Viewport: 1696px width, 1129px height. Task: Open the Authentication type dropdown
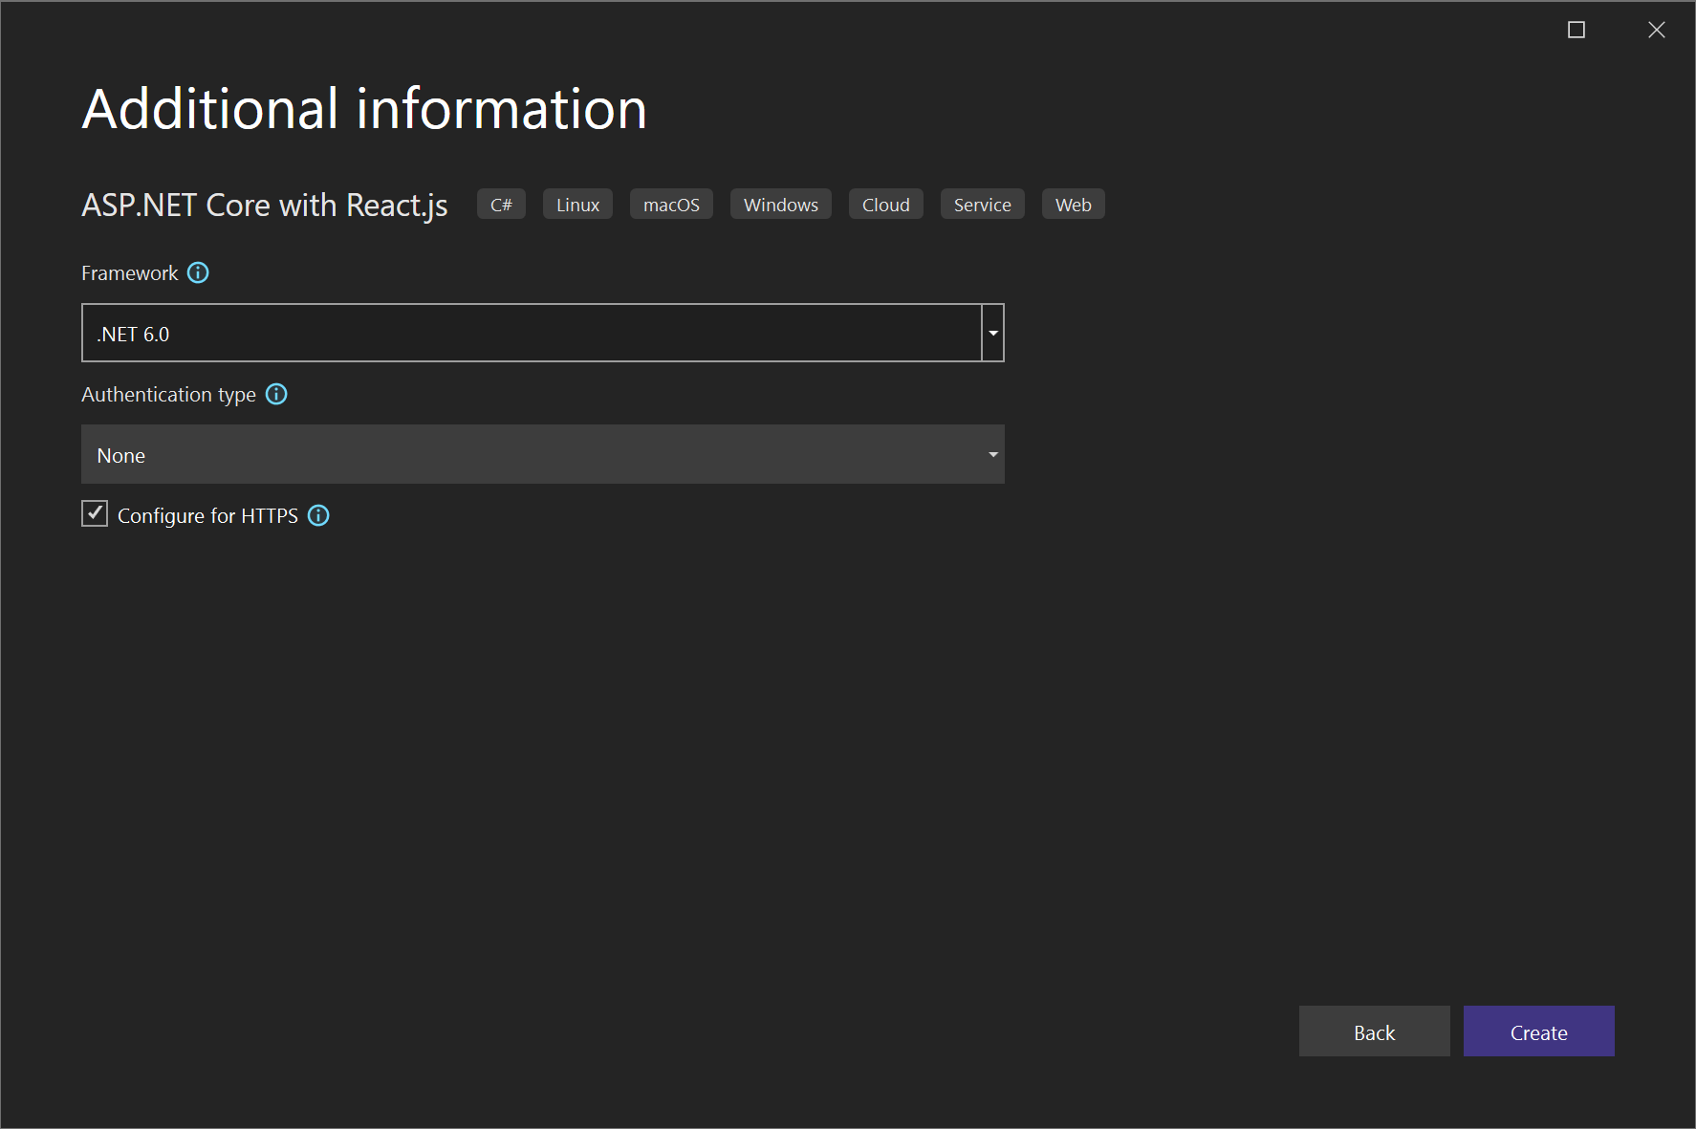992,454
